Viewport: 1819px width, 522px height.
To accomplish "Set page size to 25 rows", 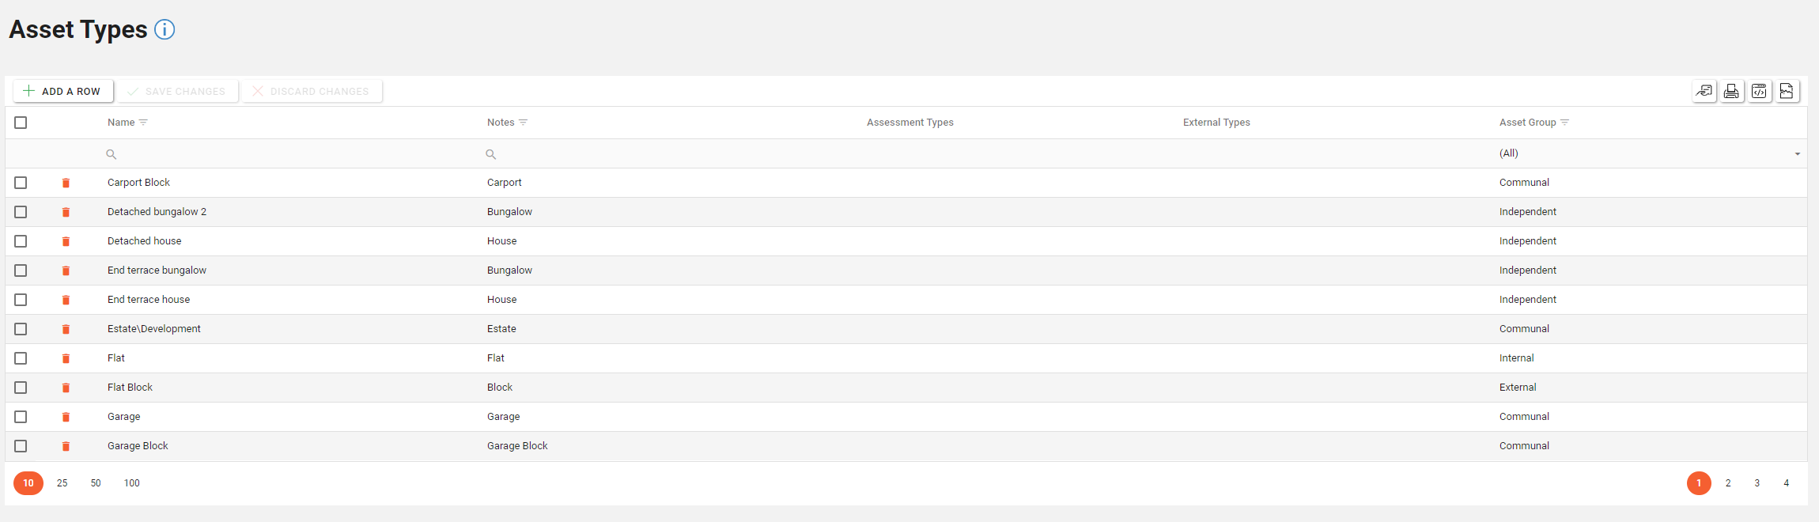I will point(62,483).
